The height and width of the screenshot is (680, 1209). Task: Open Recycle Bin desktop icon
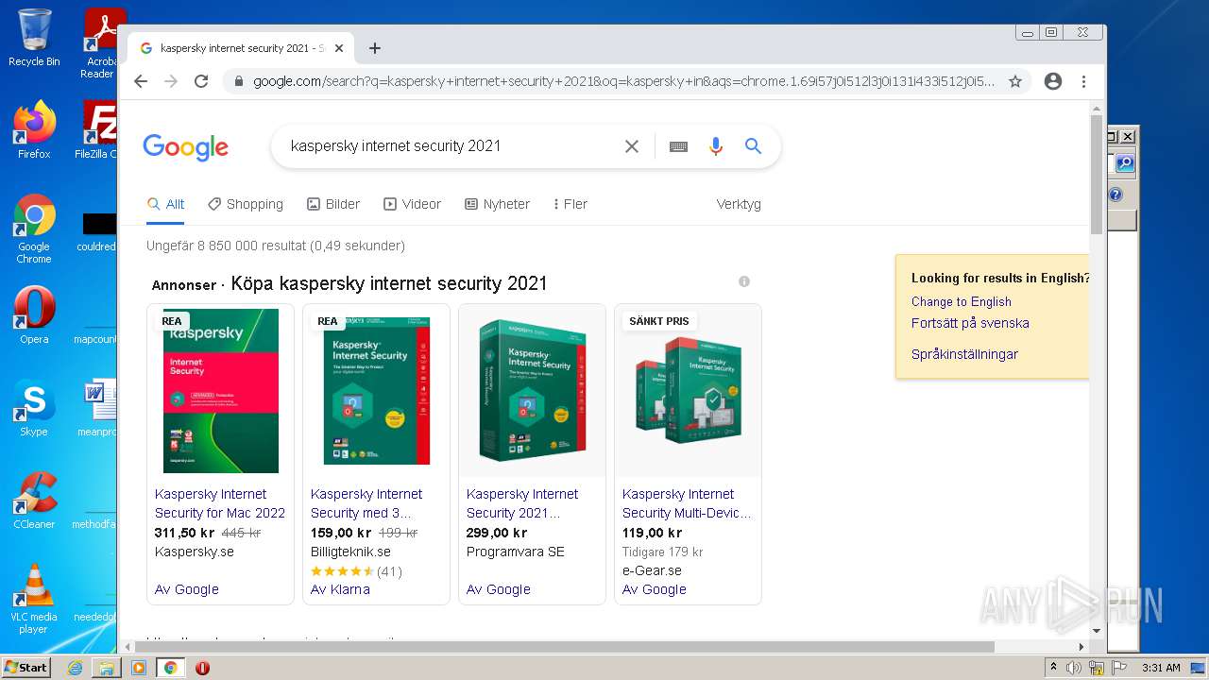34,38
